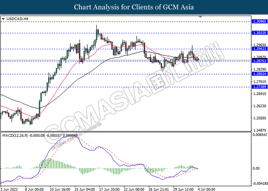Click the 17 Jun 20:00 time label
The width and height of the screenshot is (268, 191).
(x=109, y=189)
